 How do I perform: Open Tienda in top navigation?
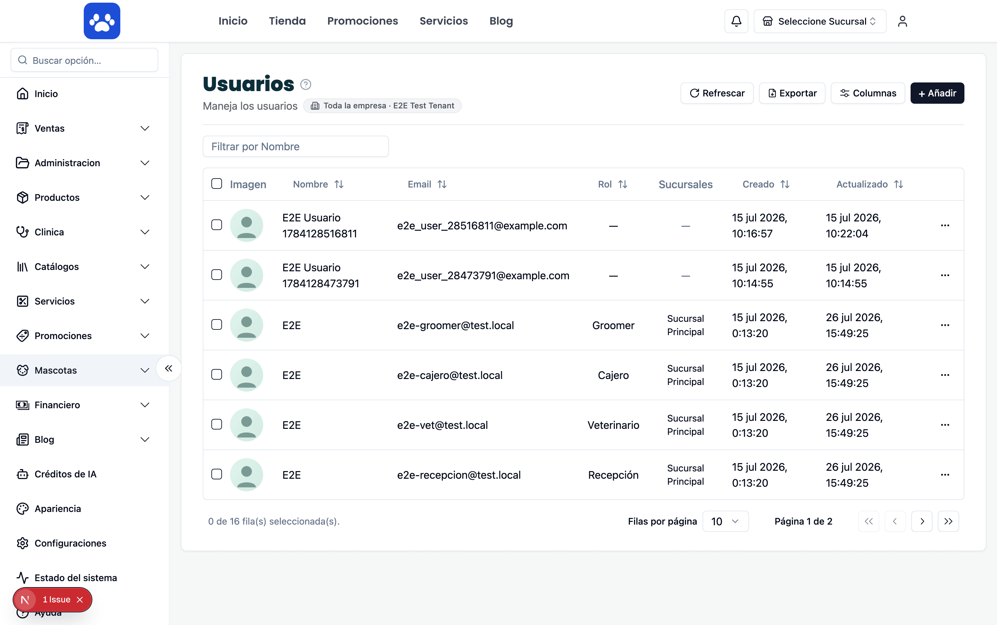click(287, 21)
